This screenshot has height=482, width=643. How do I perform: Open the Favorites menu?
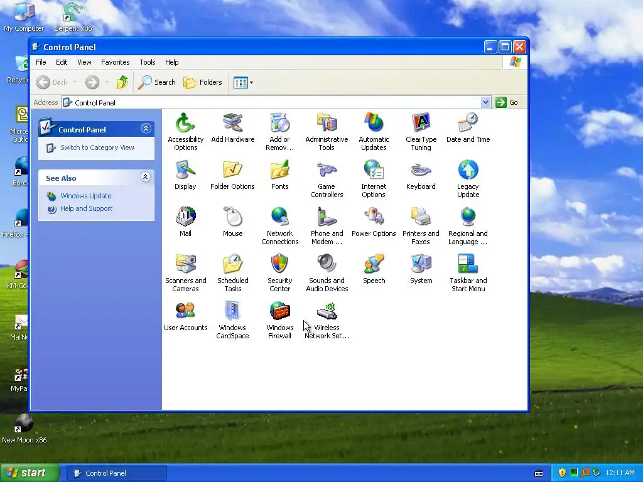[116, 62]
